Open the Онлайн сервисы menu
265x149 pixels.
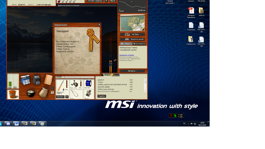(95, 1)
